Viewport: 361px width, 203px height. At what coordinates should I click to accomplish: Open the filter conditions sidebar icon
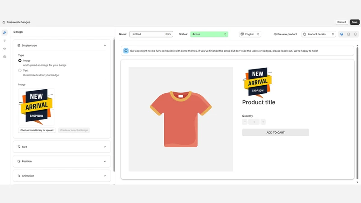(5, 41)
